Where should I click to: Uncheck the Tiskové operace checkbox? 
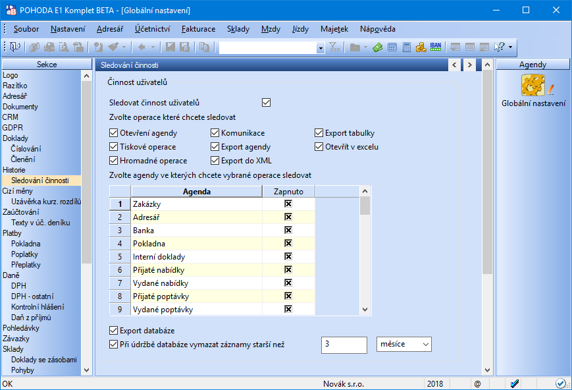point(114,147)
